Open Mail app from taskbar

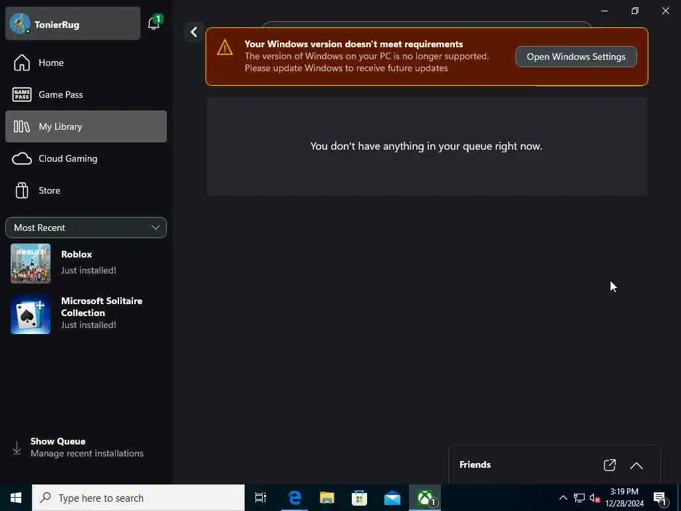coord(392,498)
